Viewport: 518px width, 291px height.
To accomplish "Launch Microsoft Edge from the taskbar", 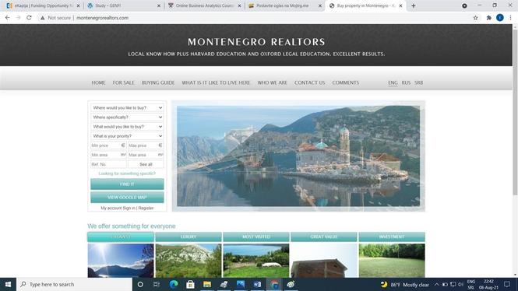I will click(x=174, y=285).
